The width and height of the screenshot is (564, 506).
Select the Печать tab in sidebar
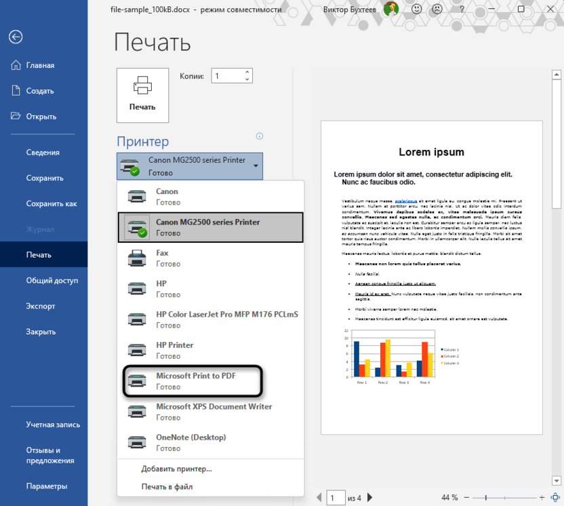click(x=43, y=254)
